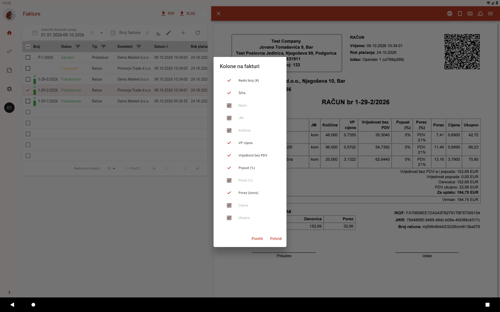Refresh the invoice list
The height and width of the screenshot is (312, 500).
point(198,33)
